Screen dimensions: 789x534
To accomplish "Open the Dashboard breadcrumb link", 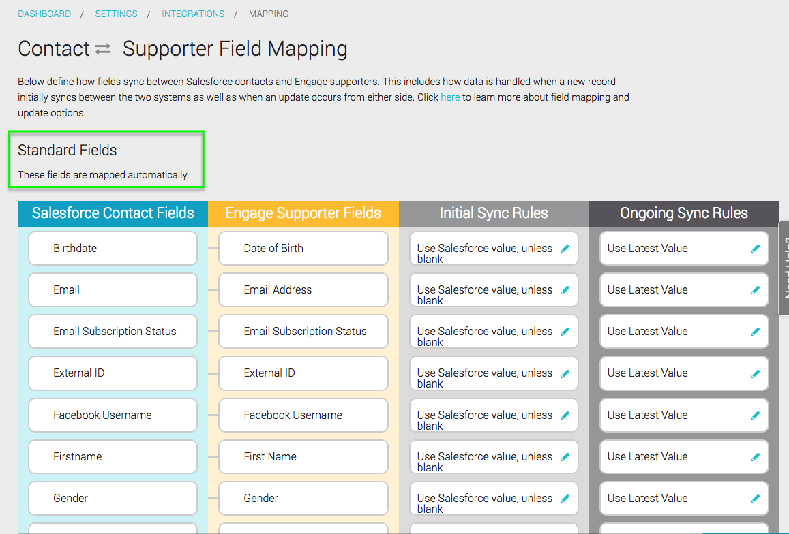I will (44, 14).
